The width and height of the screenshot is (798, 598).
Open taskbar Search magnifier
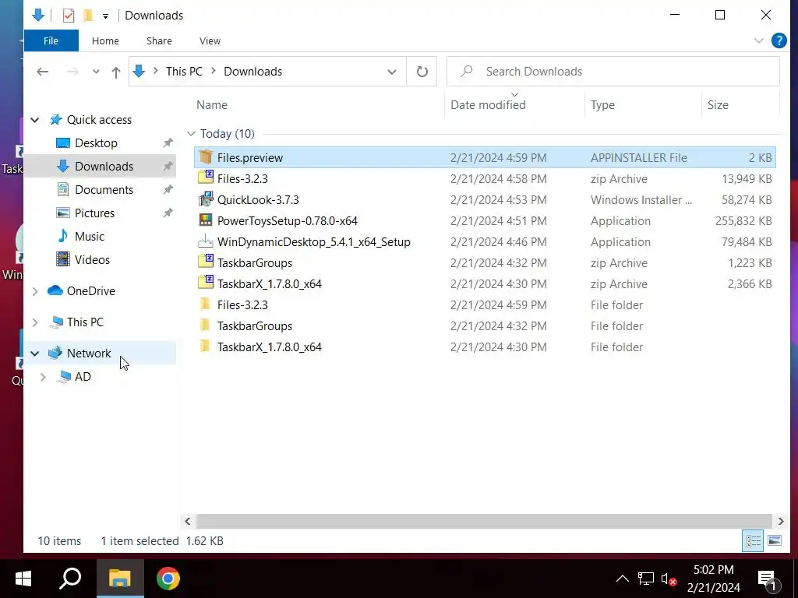(70, 579)
